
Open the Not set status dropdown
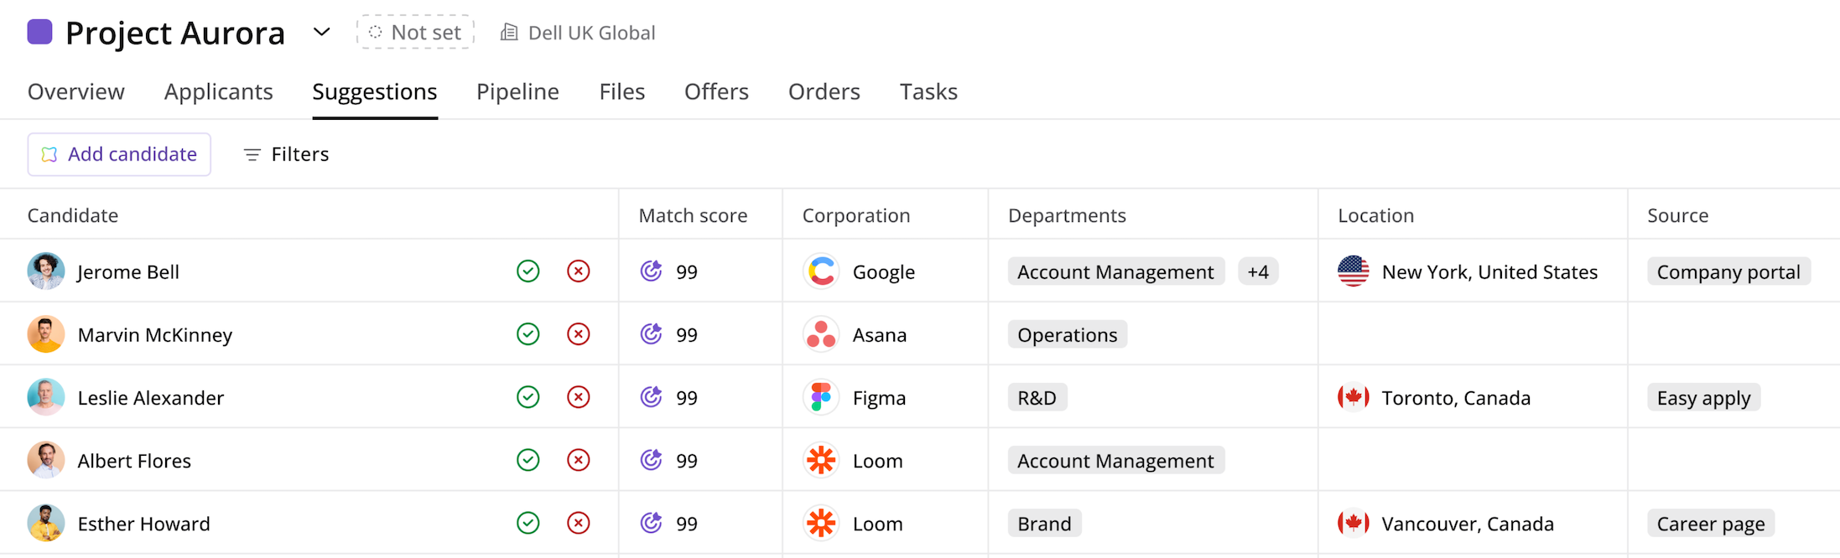[x=415, y=33]
